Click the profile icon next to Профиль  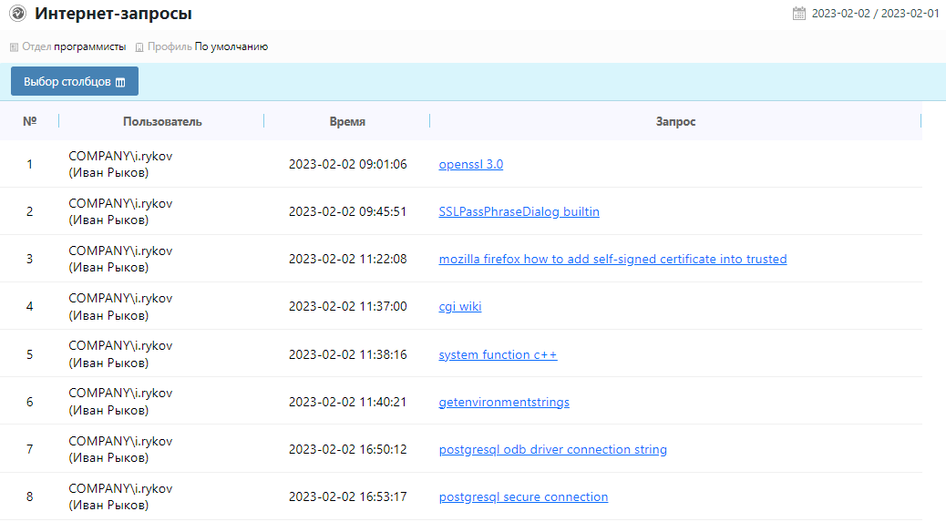[x=139, y=47]
